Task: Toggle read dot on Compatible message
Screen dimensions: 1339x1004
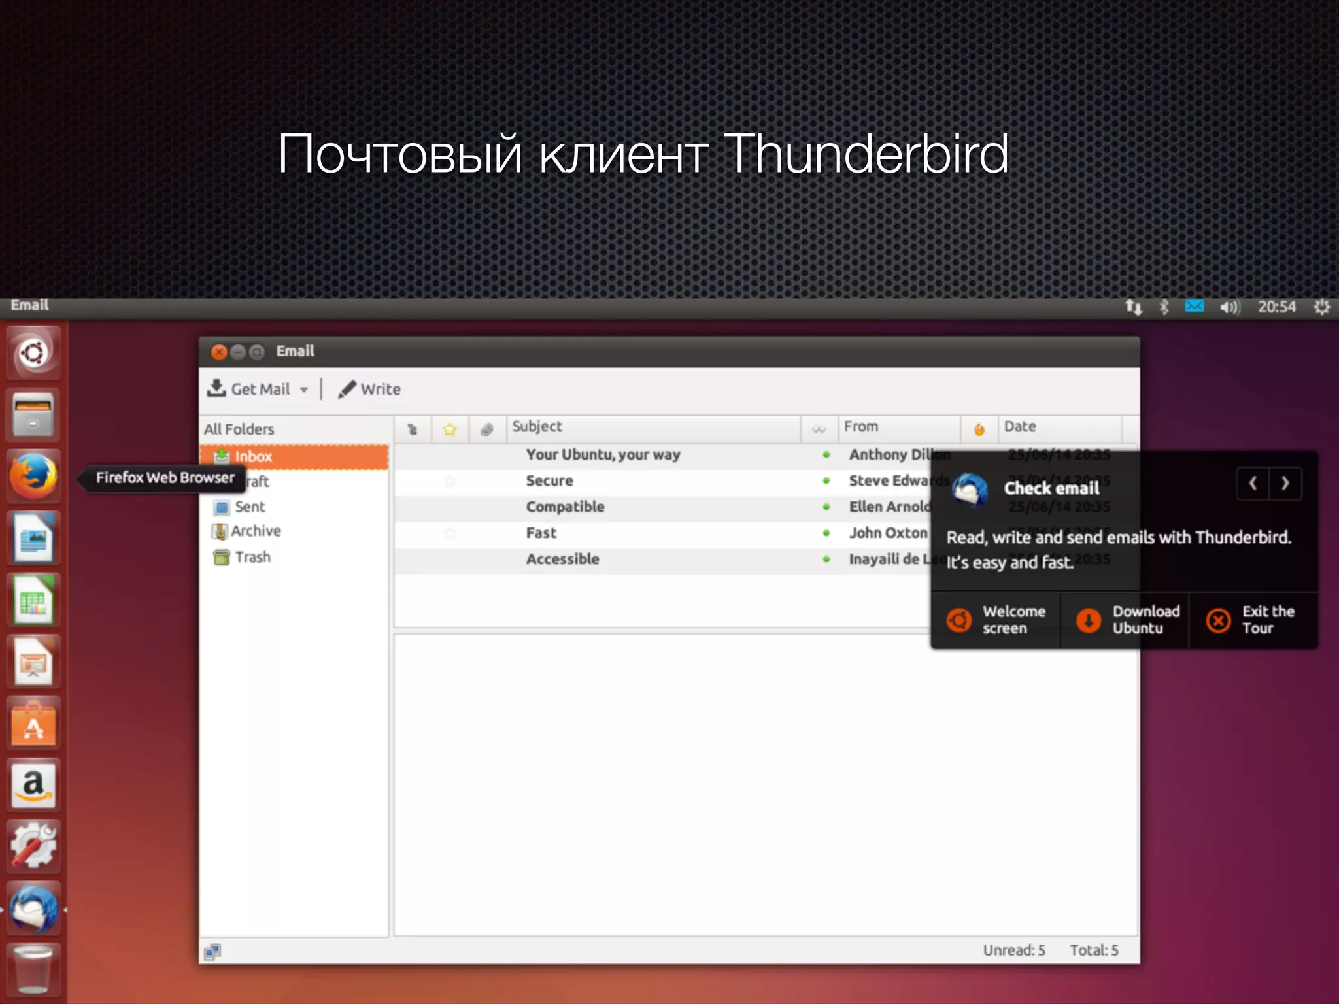Action: tap(826, 507)
